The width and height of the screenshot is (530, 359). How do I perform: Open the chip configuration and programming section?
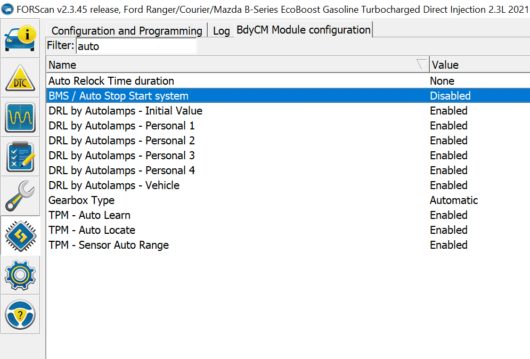click(20, 235)
